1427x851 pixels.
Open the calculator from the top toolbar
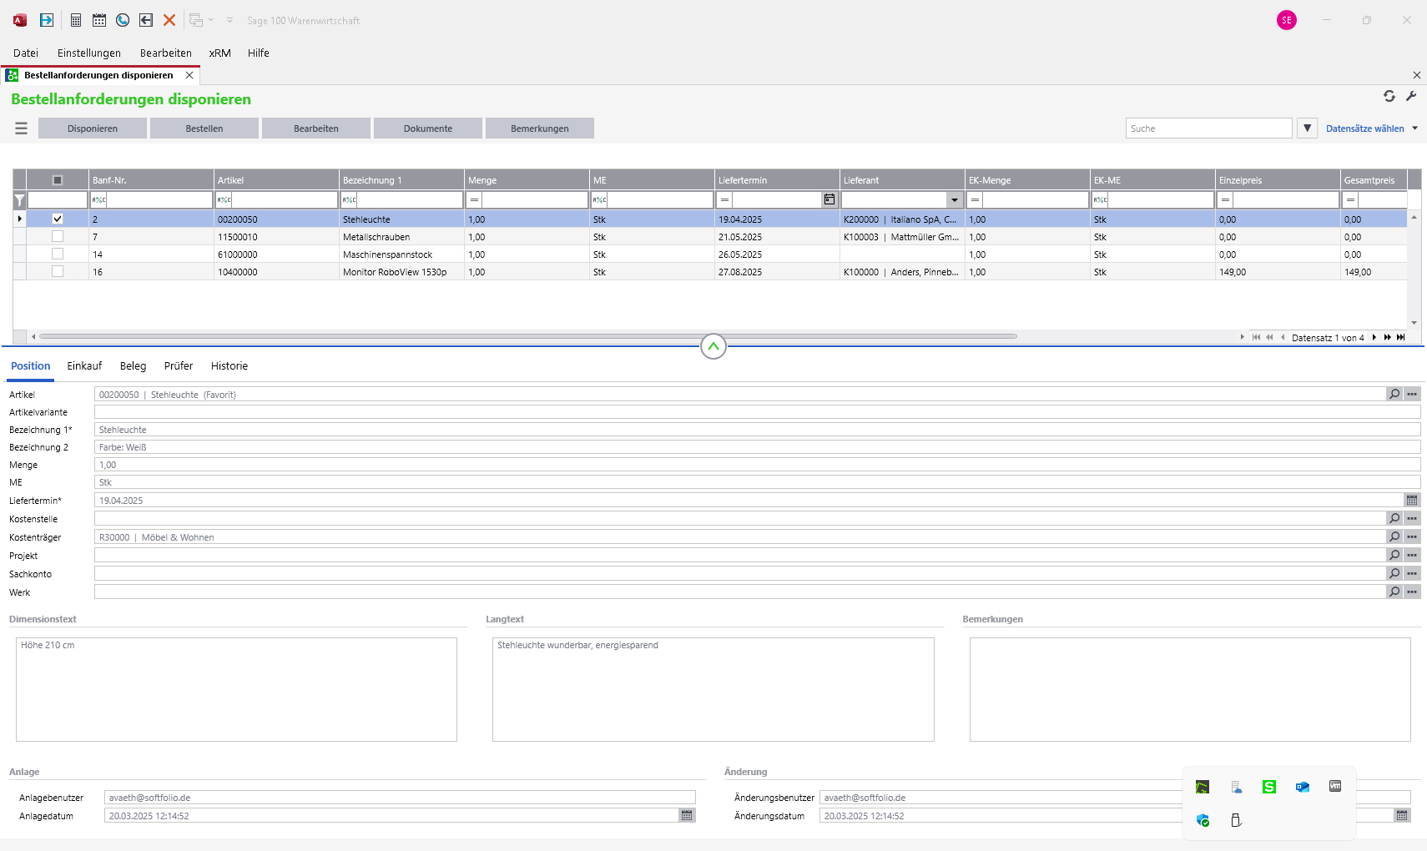76,20
